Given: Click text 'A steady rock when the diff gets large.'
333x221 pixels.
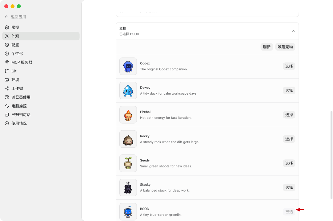Looking at the screenshot, I should (170, 142).
